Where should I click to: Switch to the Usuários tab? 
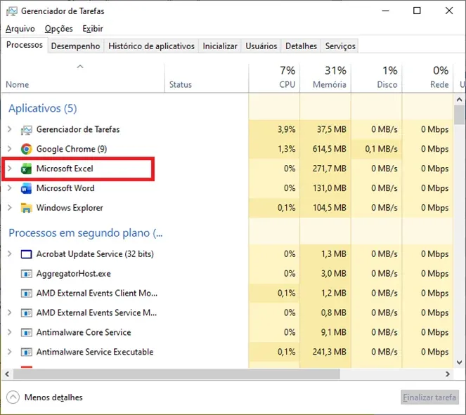click(x=261, y=46)
